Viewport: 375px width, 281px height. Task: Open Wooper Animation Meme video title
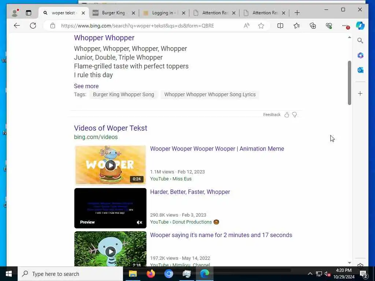[x=217, y=149]
